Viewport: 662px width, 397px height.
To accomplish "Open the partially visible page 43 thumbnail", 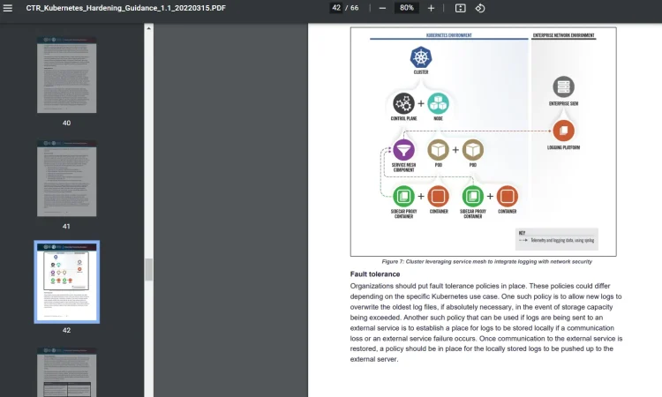I will 67,372.
